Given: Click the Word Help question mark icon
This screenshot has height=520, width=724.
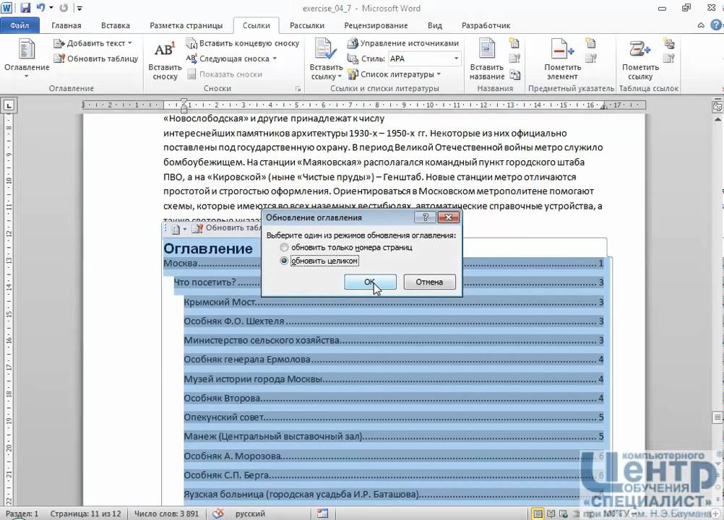Looking at the screenshot, I should pos(717,25).
